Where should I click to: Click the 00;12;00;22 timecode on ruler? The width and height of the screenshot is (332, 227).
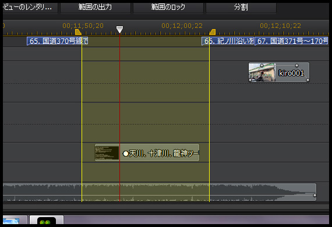(182, 26)
